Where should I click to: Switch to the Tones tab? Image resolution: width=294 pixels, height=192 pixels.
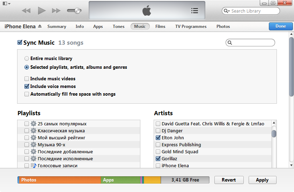point(118,27)
